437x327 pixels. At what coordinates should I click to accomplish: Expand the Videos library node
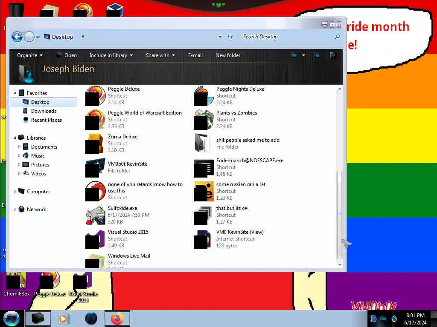pyautogui.click(x=19, y=174)
